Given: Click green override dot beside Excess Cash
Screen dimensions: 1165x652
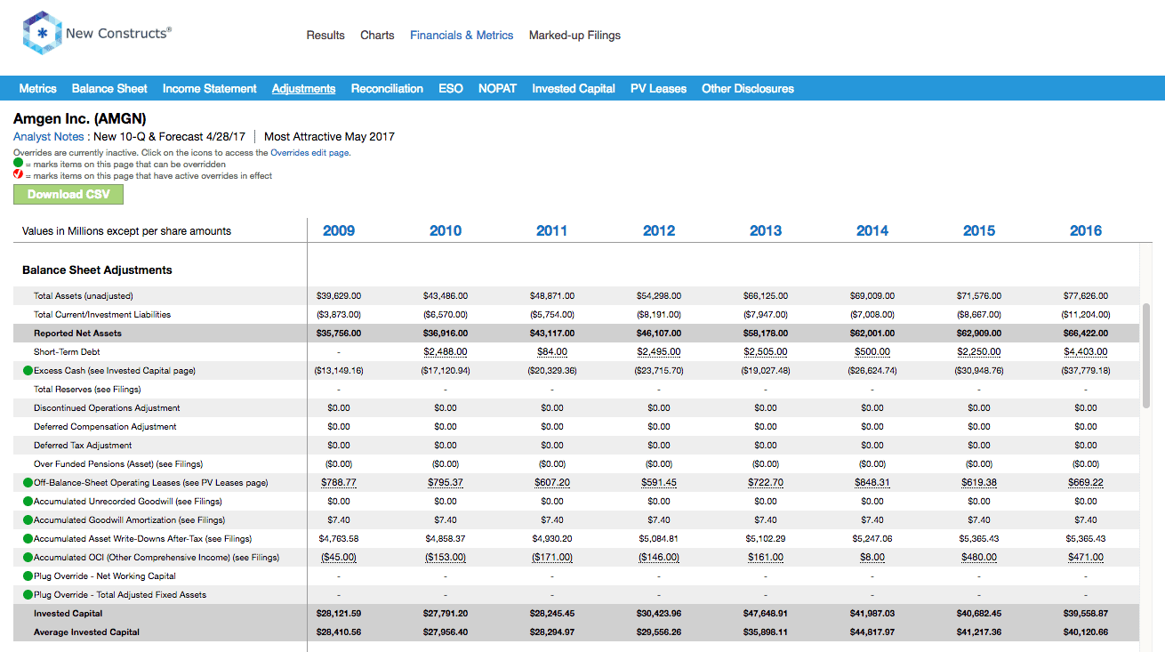Looking at the screenshot, I should click(28, 370).
